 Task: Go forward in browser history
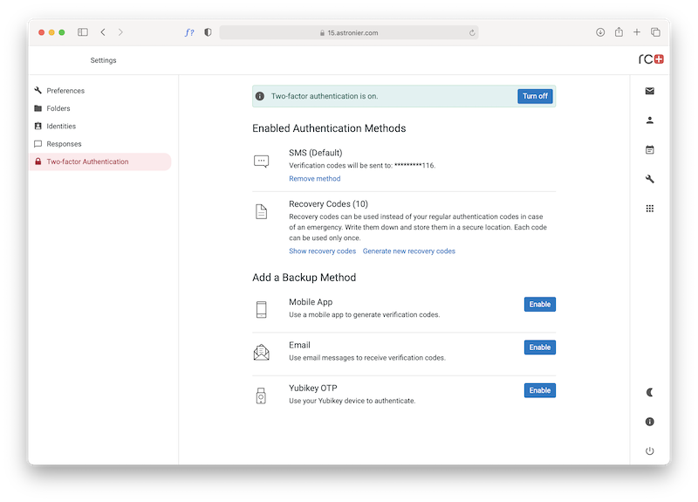(x=120, y=32)
